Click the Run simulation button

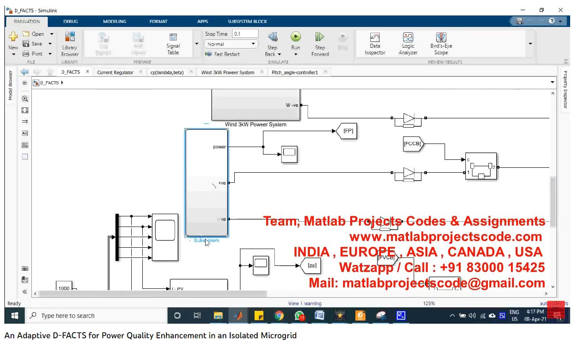(296, 38)
